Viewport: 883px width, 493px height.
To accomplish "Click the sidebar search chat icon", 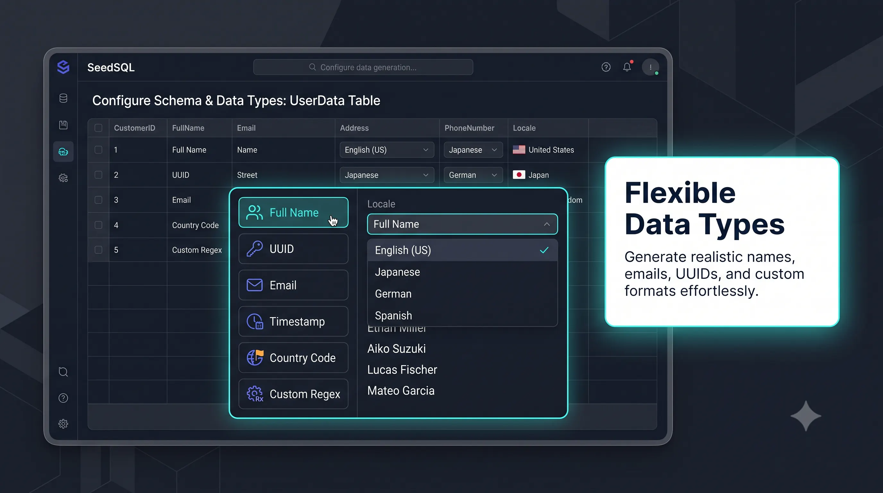I will [x=63, y=372].
